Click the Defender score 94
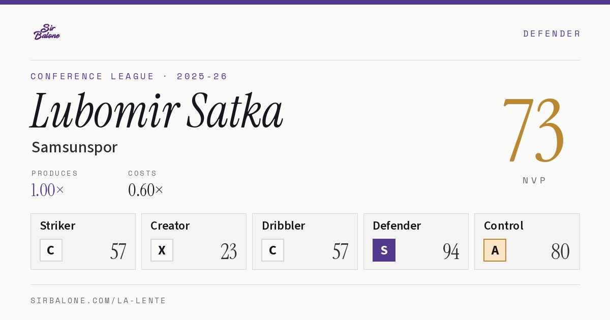 click(451, 251)
